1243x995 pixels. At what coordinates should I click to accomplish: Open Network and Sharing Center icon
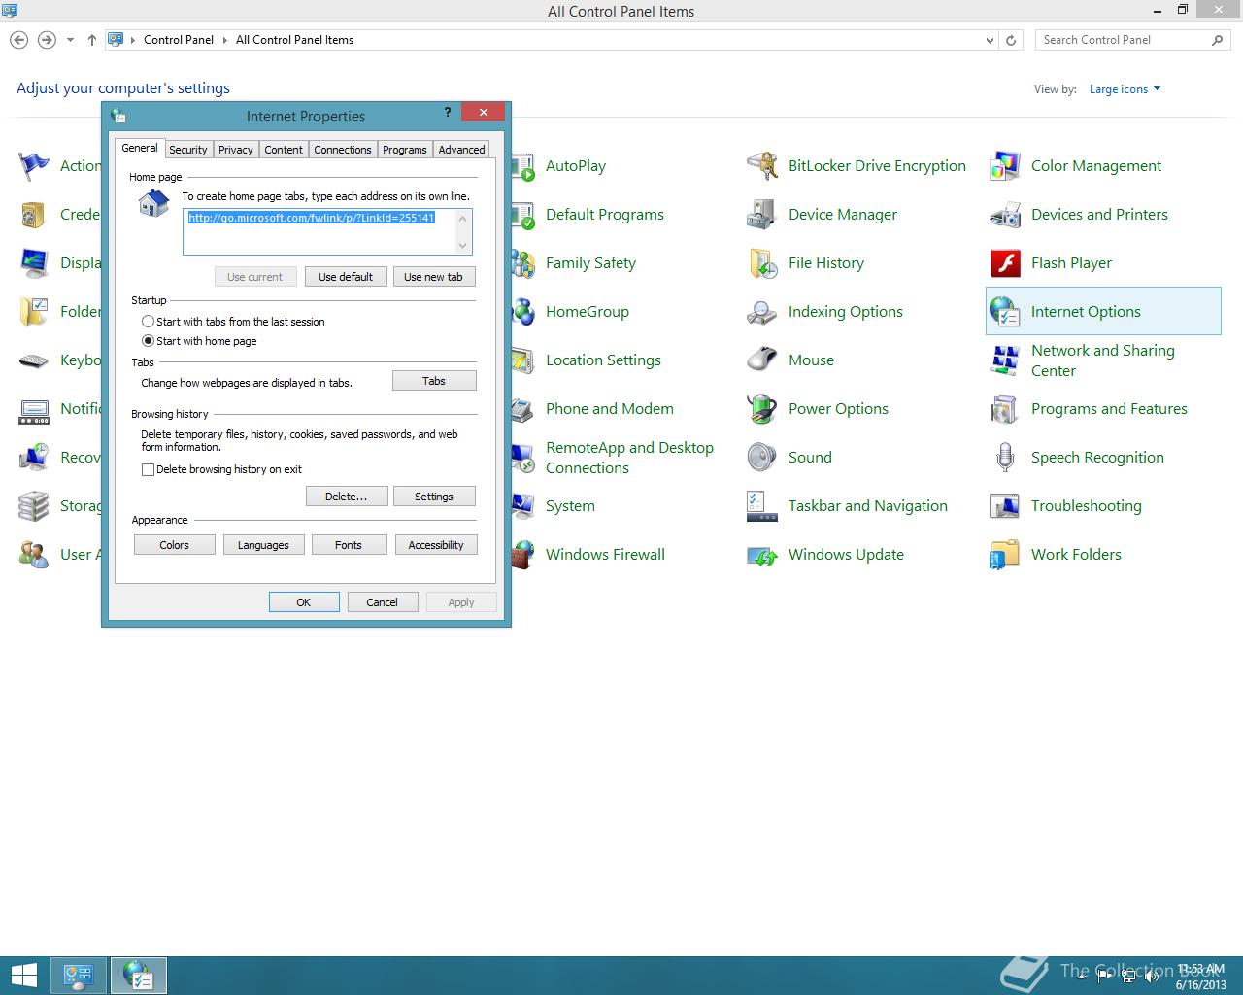[1005, 360]
